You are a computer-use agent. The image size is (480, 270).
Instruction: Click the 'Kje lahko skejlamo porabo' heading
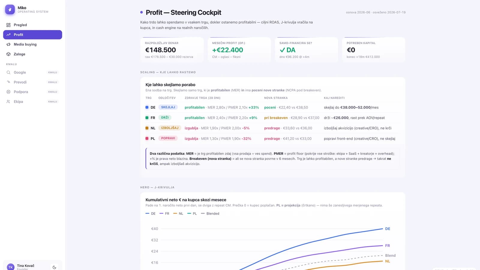point(170,85)
